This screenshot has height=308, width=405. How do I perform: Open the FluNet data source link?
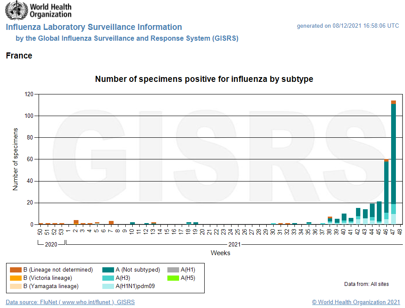70,302
